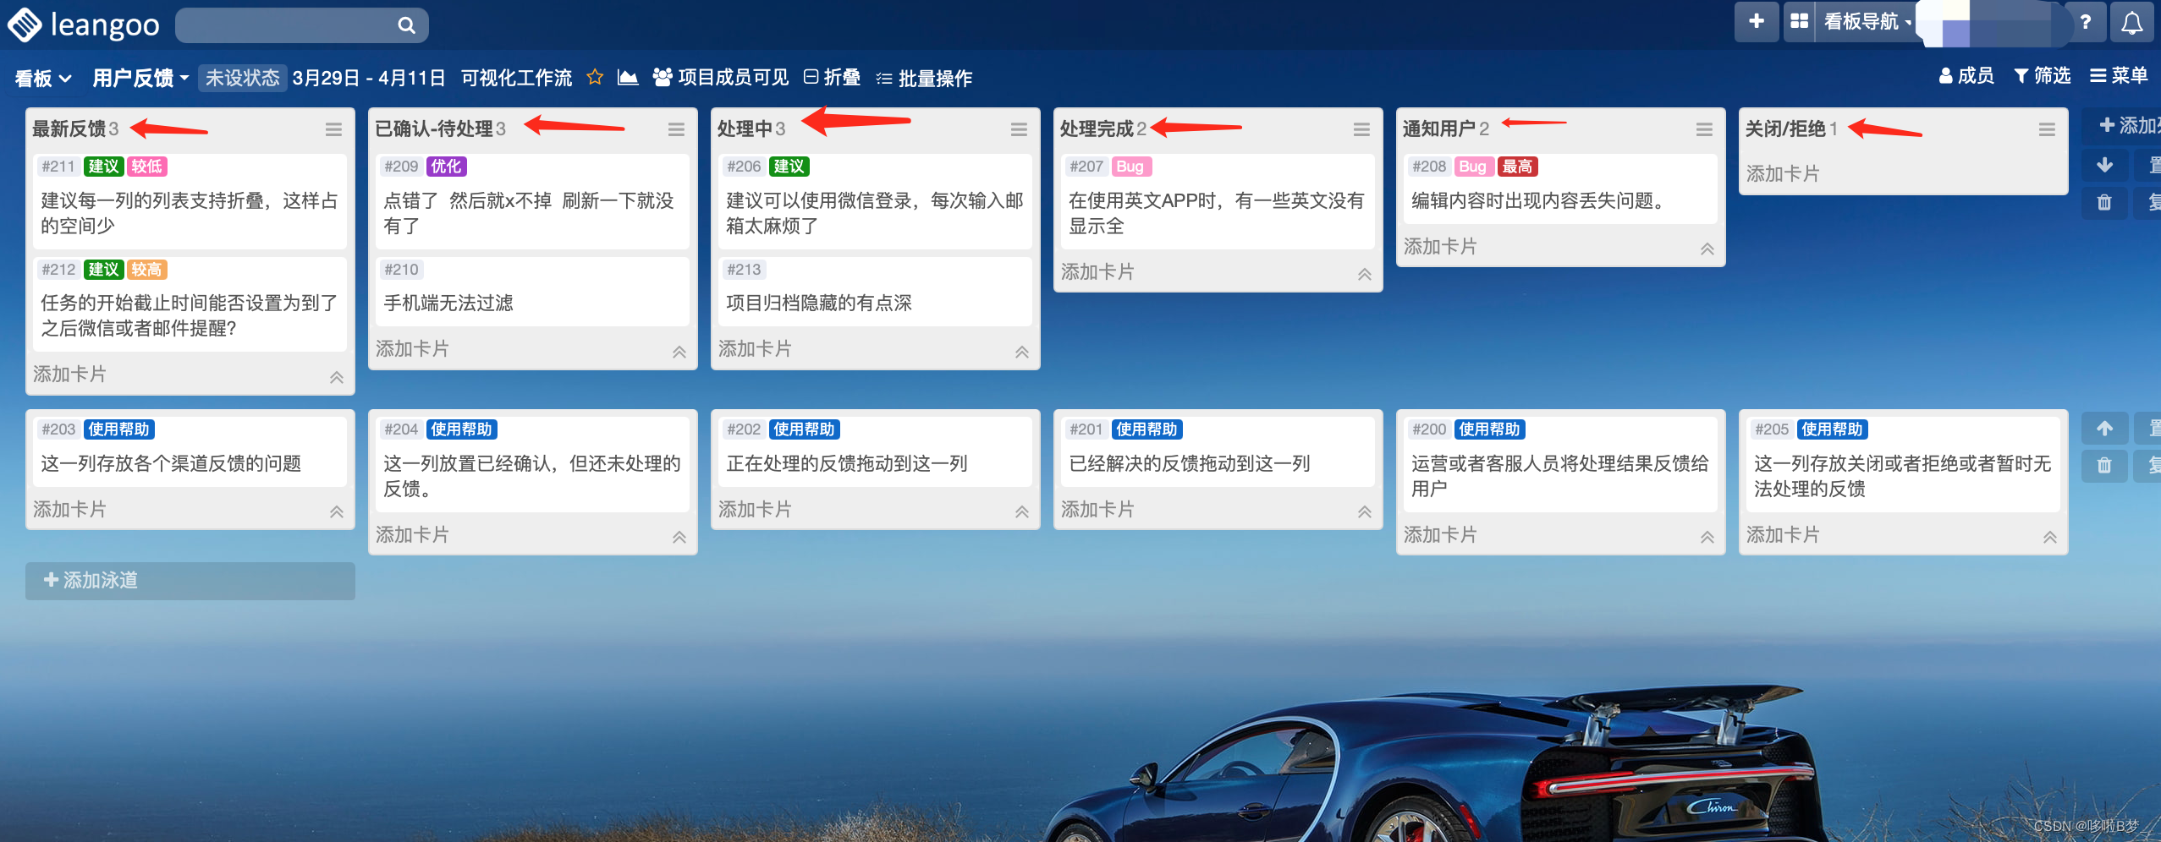Click the plus icon in top bar
The image size is (2161, 842).
(1757, 21)
